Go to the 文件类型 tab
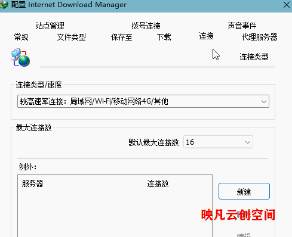This screenshot has width=292, height=237. click(x=71, y=37)
